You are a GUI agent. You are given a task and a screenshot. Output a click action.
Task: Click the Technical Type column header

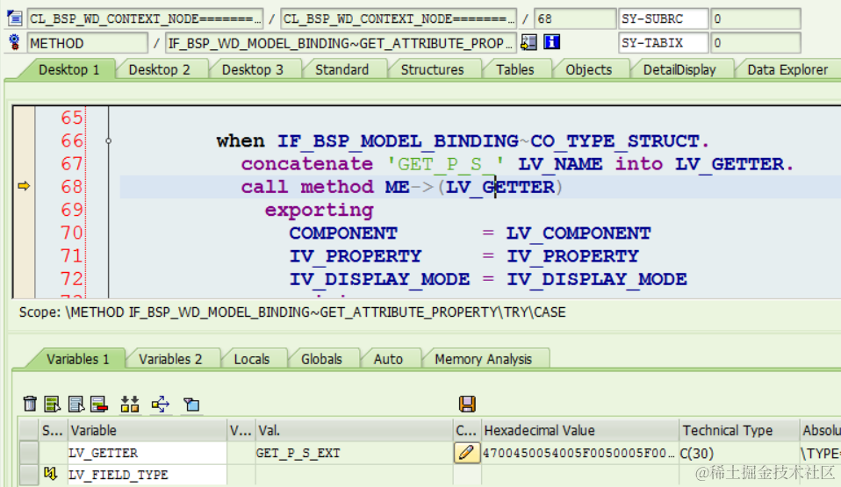738,430
